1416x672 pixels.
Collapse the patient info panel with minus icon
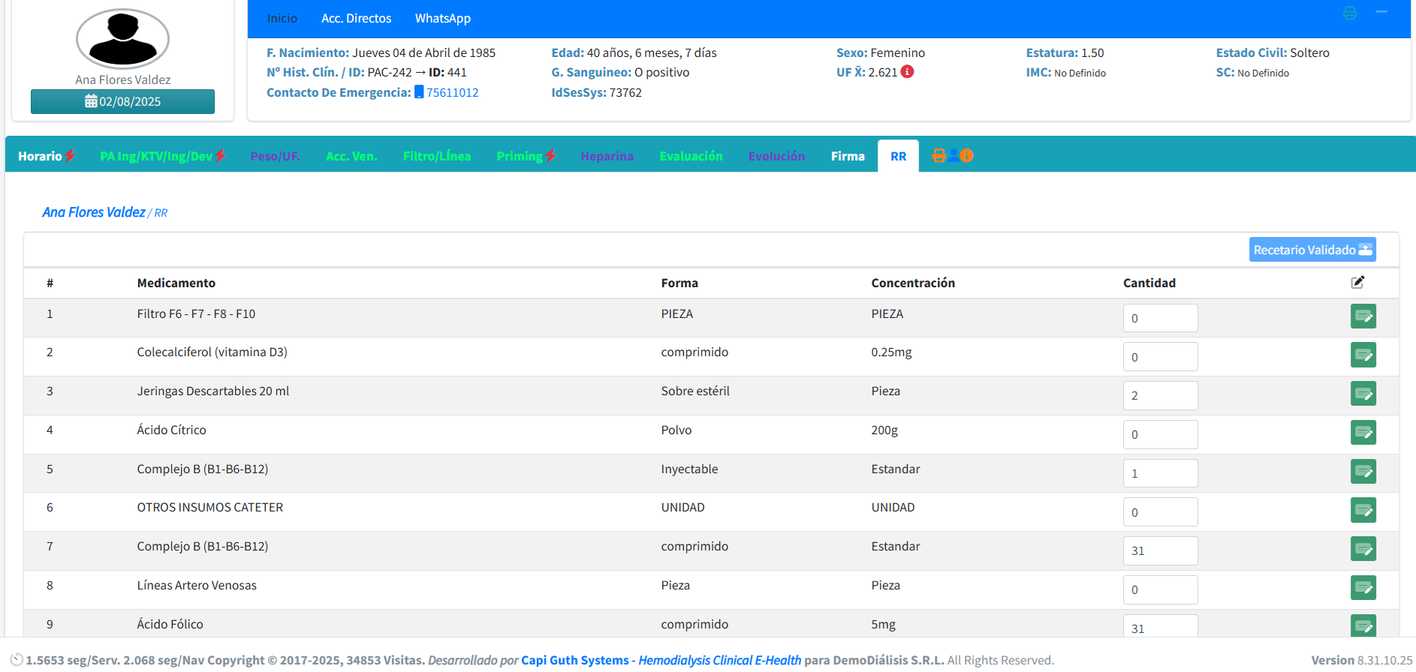pyautogui.click(x=1381, y=12)
